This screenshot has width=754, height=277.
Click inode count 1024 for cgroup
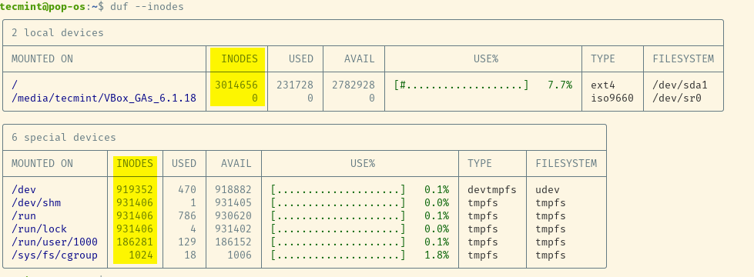pyautogui.click(x=141, y=255)
